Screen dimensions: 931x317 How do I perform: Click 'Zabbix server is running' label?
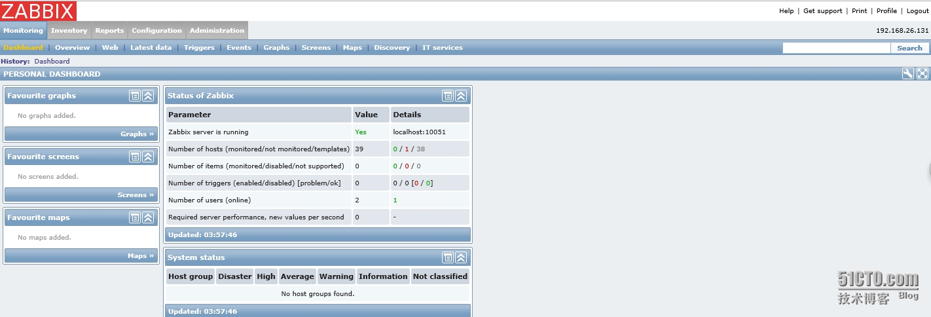[x=208, y=132]
